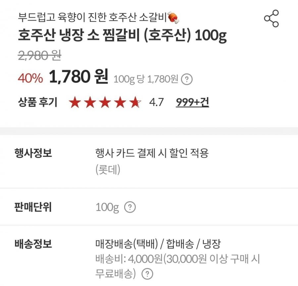298x286 pixels.
Task: Tap the meat emoji in subtitle
Action: tap(173, 17)
